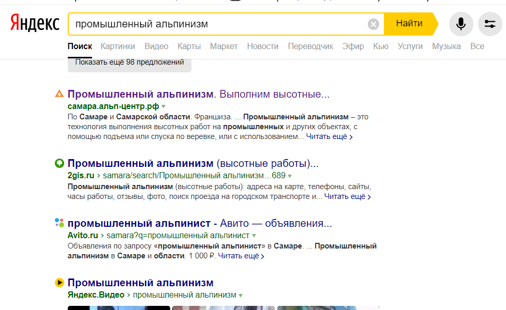Image resolution: width=506 pixels, height=310 pixels.
Task: Click the самара.альп-центр.рф result favicon
Action: tap(59, 94)
